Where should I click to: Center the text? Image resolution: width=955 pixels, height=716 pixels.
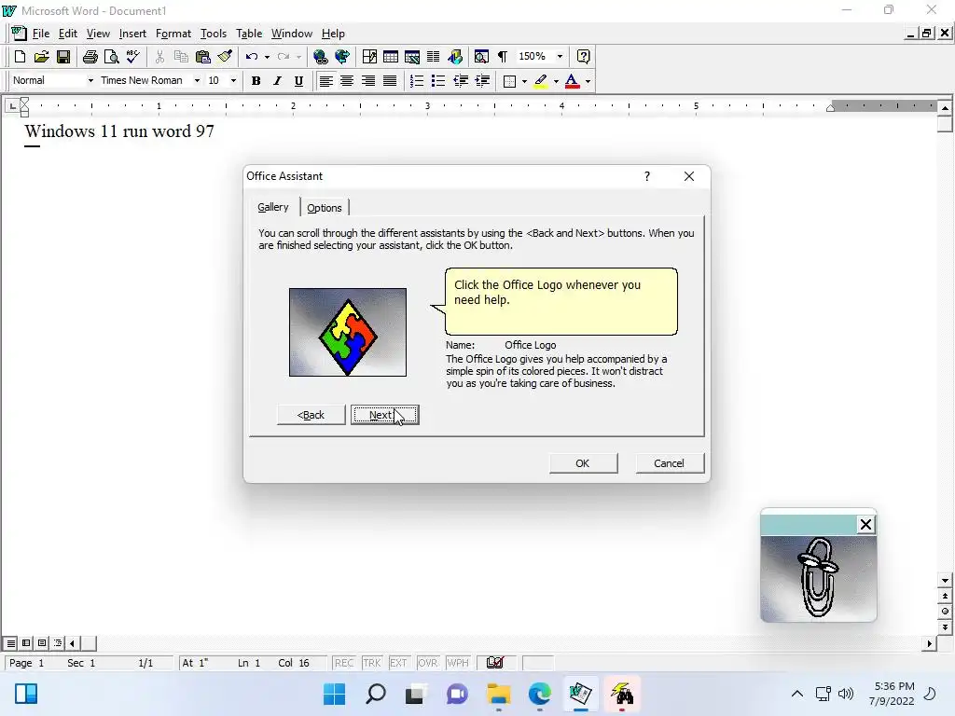point(347,81)
